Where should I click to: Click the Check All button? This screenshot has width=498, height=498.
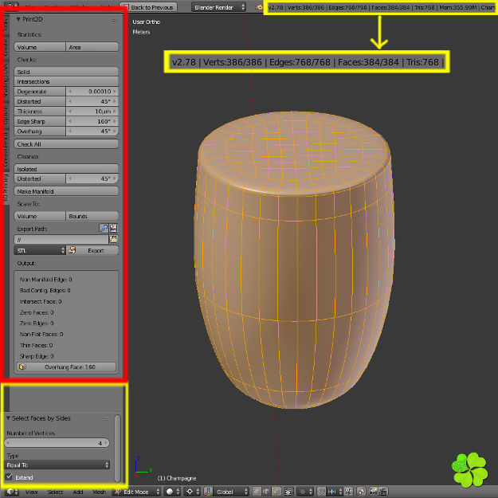tap(66, 144)
